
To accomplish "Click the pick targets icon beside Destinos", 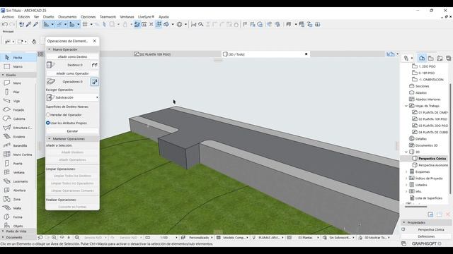I will point(94,65).
